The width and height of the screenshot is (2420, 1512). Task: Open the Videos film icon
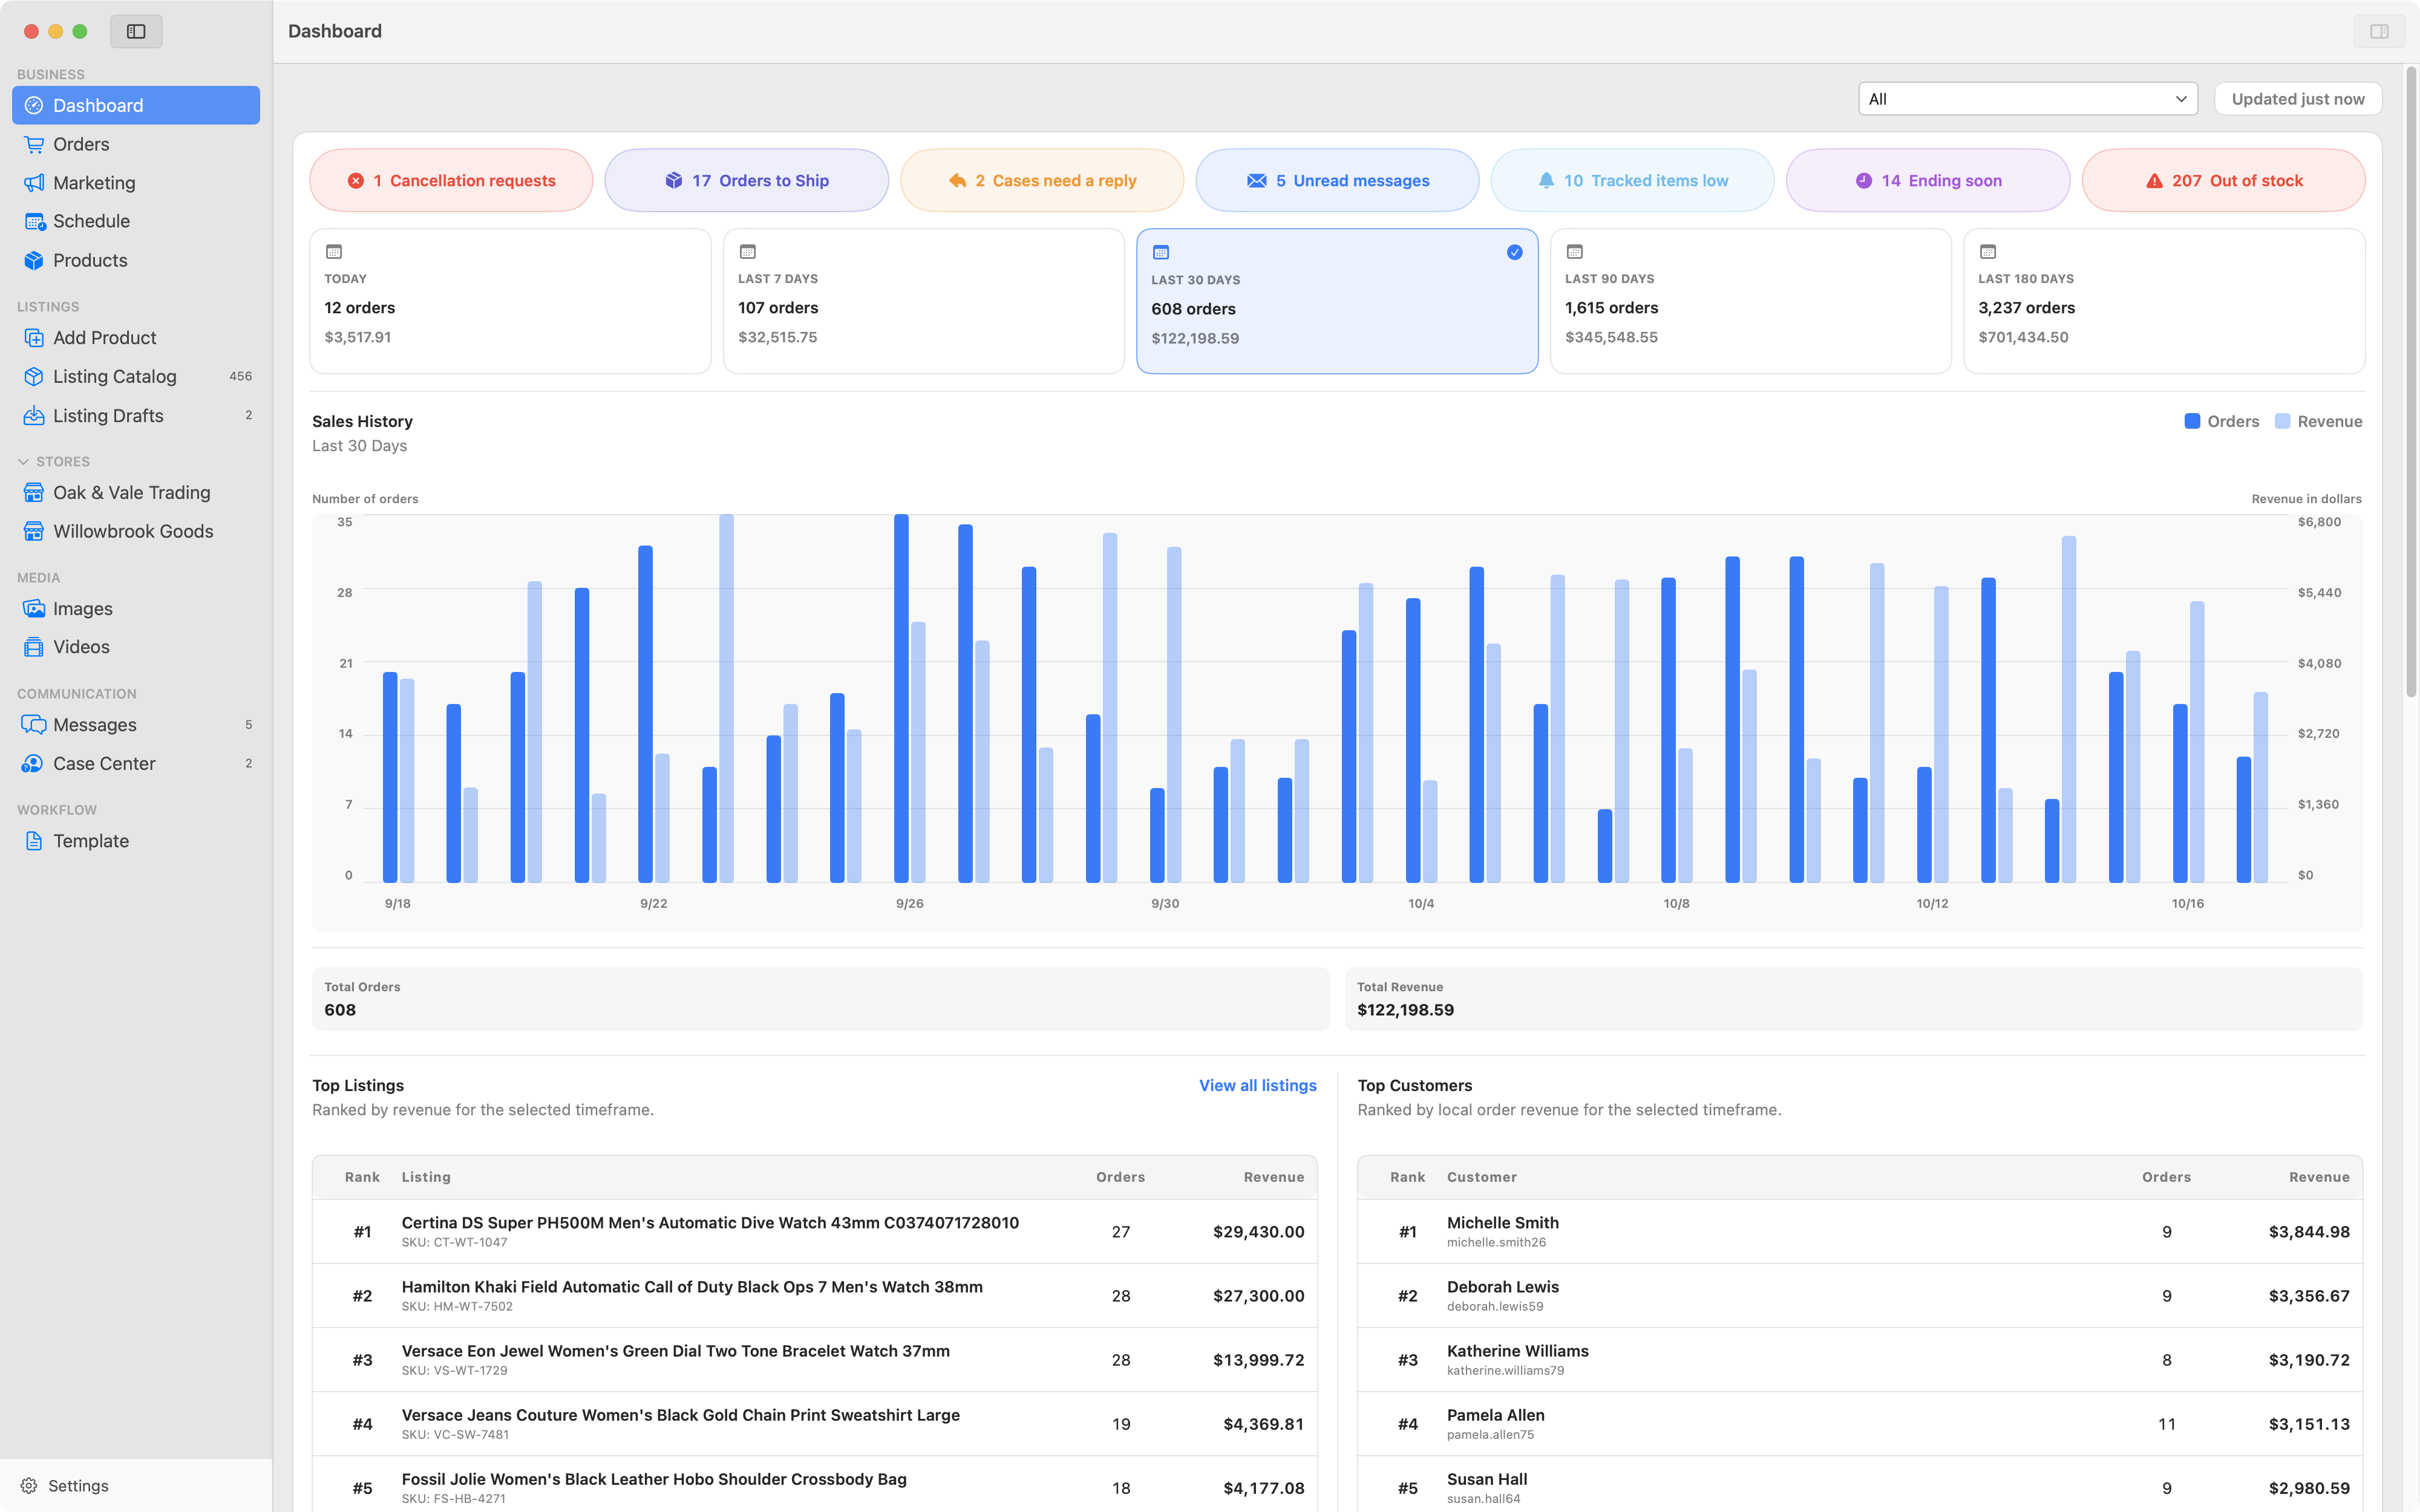point(34,647)
